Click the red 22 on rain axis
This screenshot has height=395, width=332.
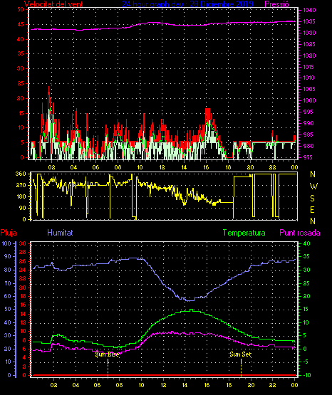(x=23, y=278)
